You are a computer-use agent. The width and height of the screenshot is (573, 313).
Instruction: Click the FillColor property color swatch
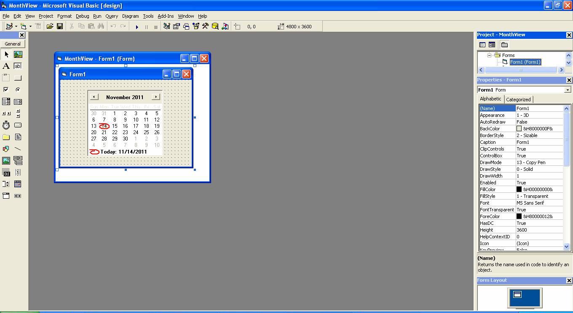[519, 189]
